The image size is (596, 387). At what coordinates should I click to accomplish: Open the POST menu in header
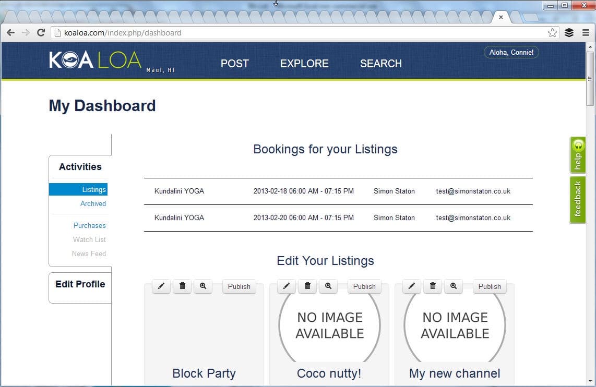pyautogui.click(x=235, y=64)
